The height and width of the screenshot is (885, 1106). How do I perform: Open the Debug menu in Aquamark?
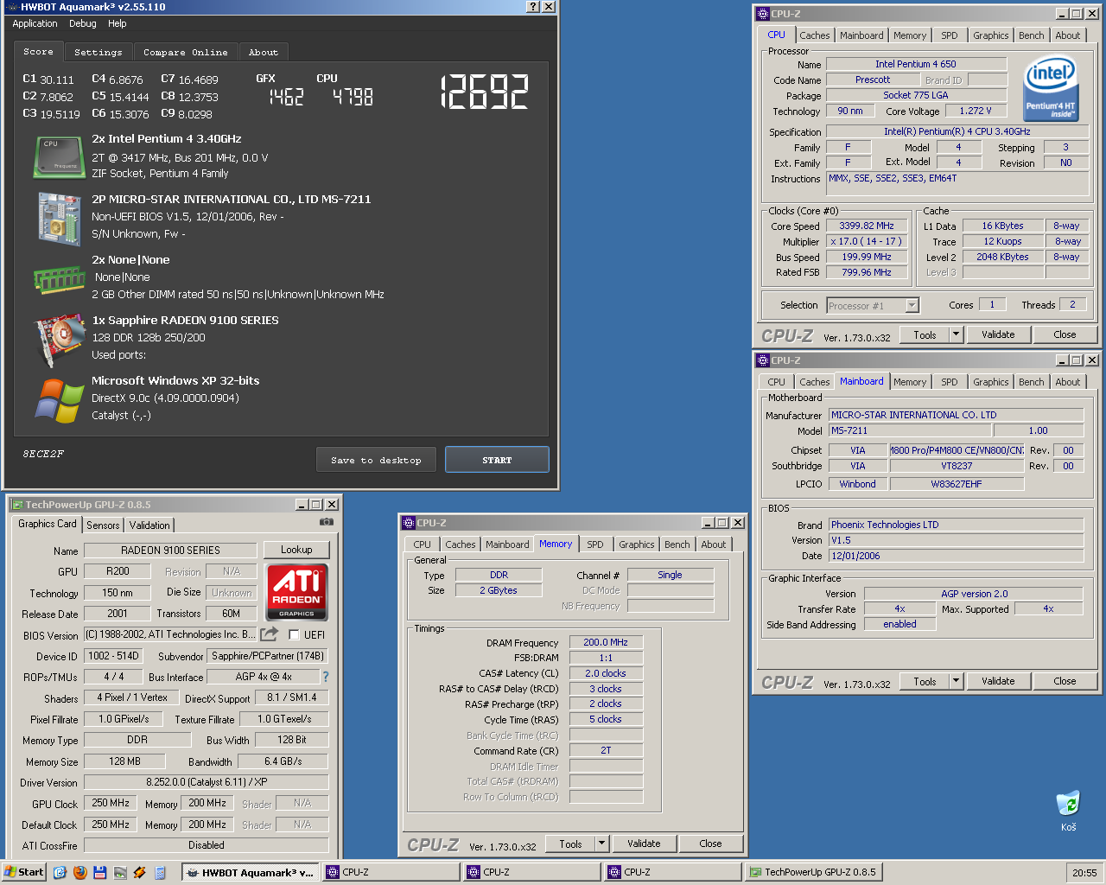click(83, 23)
